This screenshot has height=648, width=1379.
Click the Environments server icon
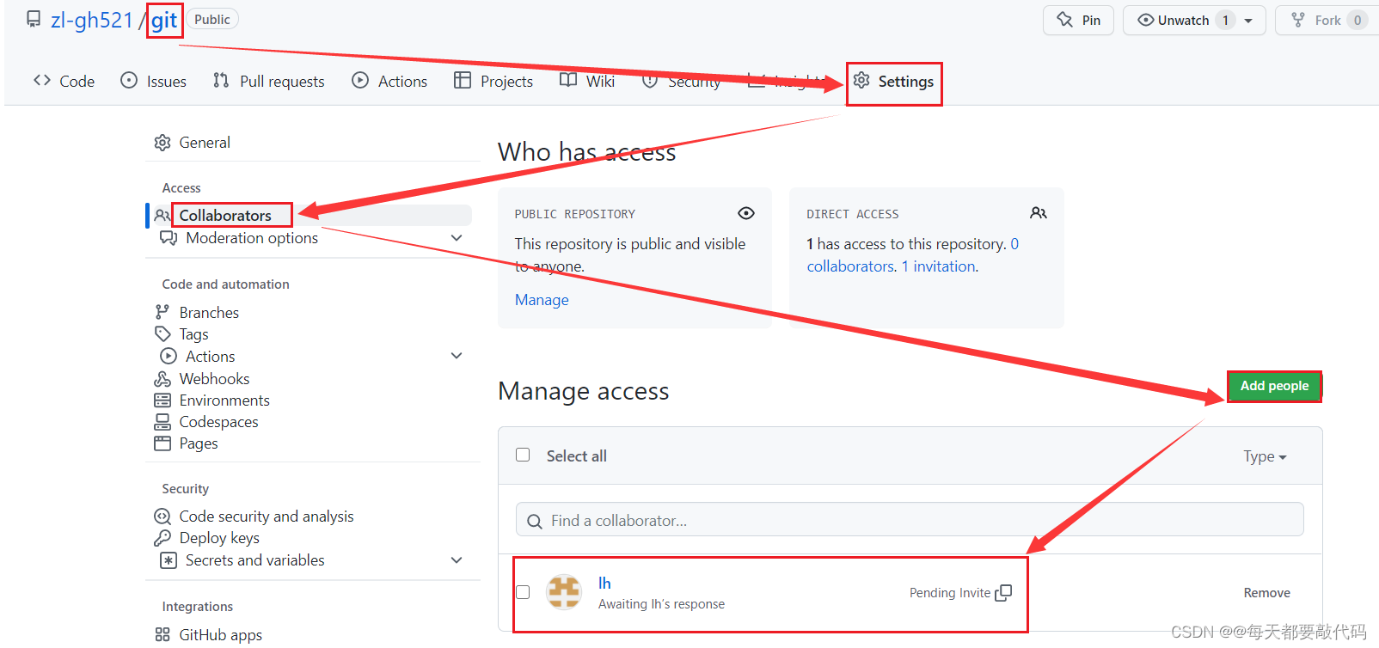point(162,400)
